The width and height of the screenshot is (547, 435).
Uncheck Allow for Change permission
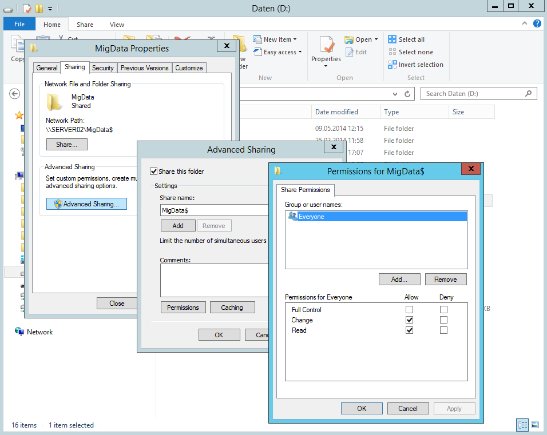(409, 320)
